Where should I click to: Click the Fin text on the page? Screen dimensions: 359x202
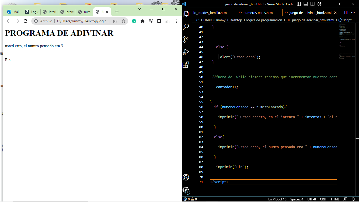click(8, 60)
